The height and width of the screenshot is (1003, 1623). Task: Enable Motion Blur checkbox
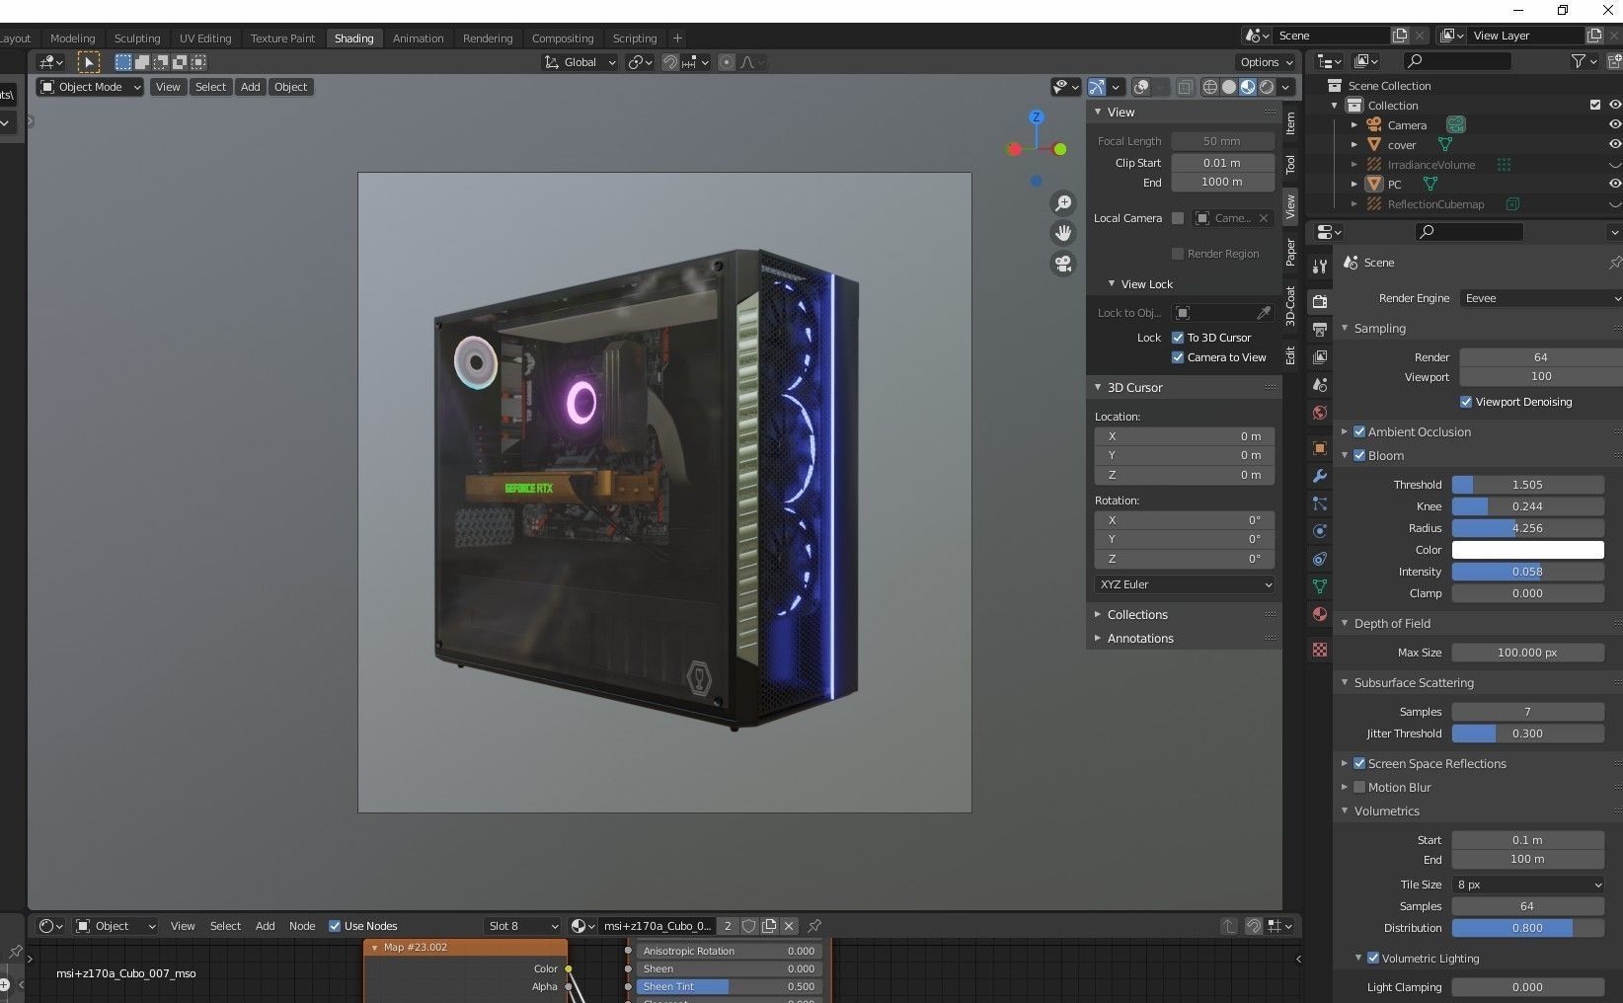pyautogui.click(x=1359, y=787)
